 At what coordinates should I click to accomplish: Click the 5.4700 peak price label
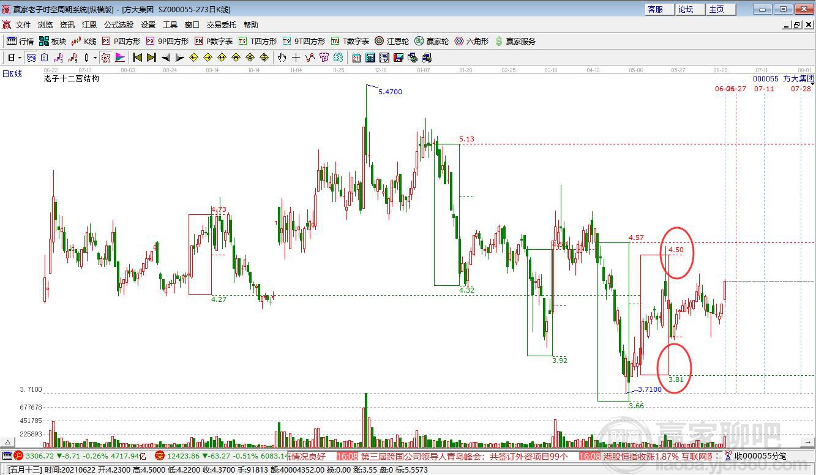[x=391, y=92]
